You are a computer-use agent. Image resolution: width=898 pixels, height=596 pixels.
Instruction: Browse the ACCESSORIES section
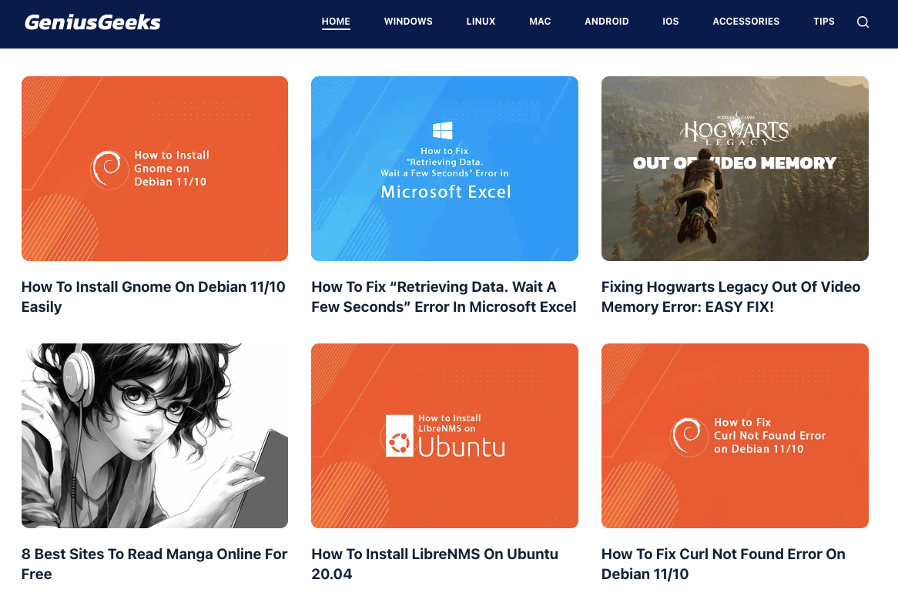click(746, 22)
